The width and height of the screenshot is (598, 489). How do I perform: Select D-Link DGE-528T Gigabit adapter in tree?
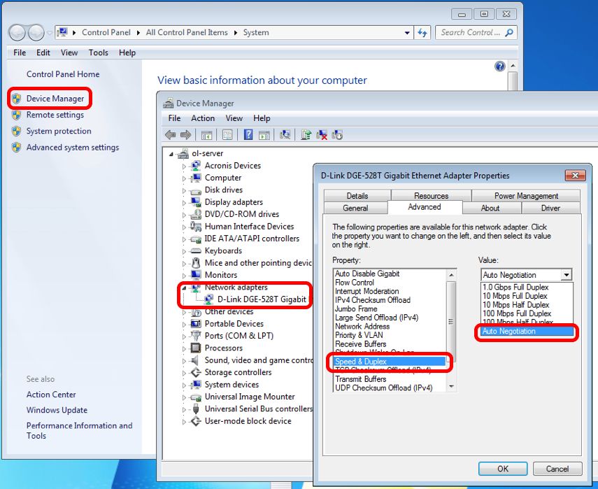click(x=262, y=299)
